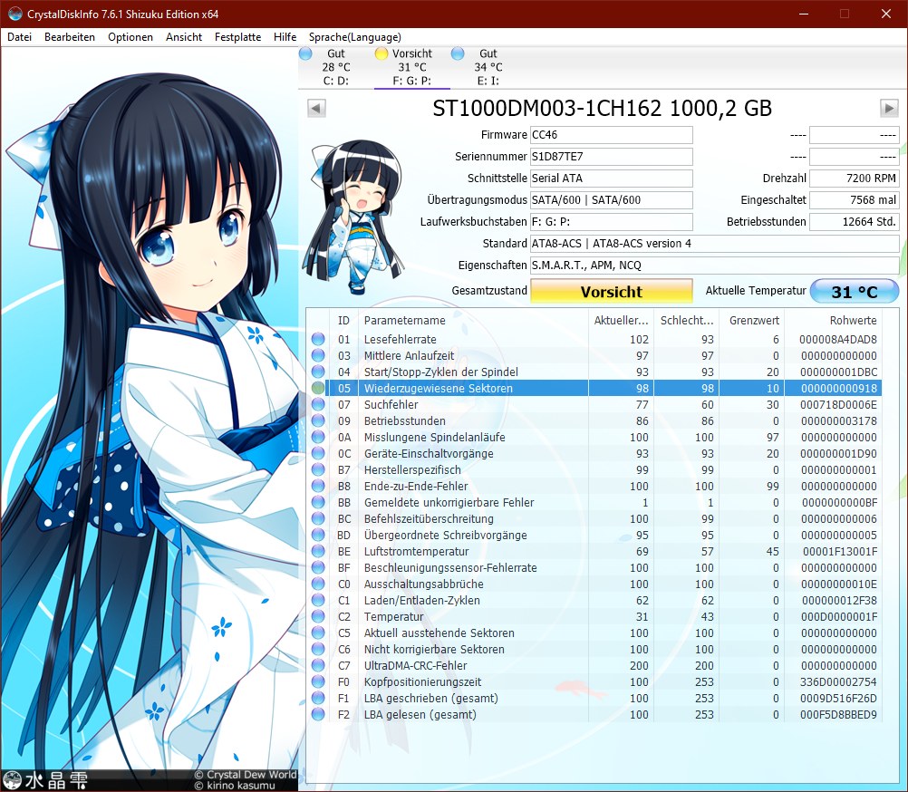The image size is (908, 792).
Task: Click the Laufwerksbuchstaben field F: G: P:
Action: click(612, 222)
